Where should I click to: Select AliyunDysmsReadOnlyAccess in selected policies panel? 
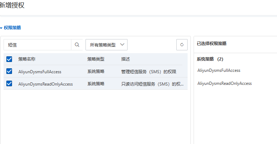[x=224, y=83]
